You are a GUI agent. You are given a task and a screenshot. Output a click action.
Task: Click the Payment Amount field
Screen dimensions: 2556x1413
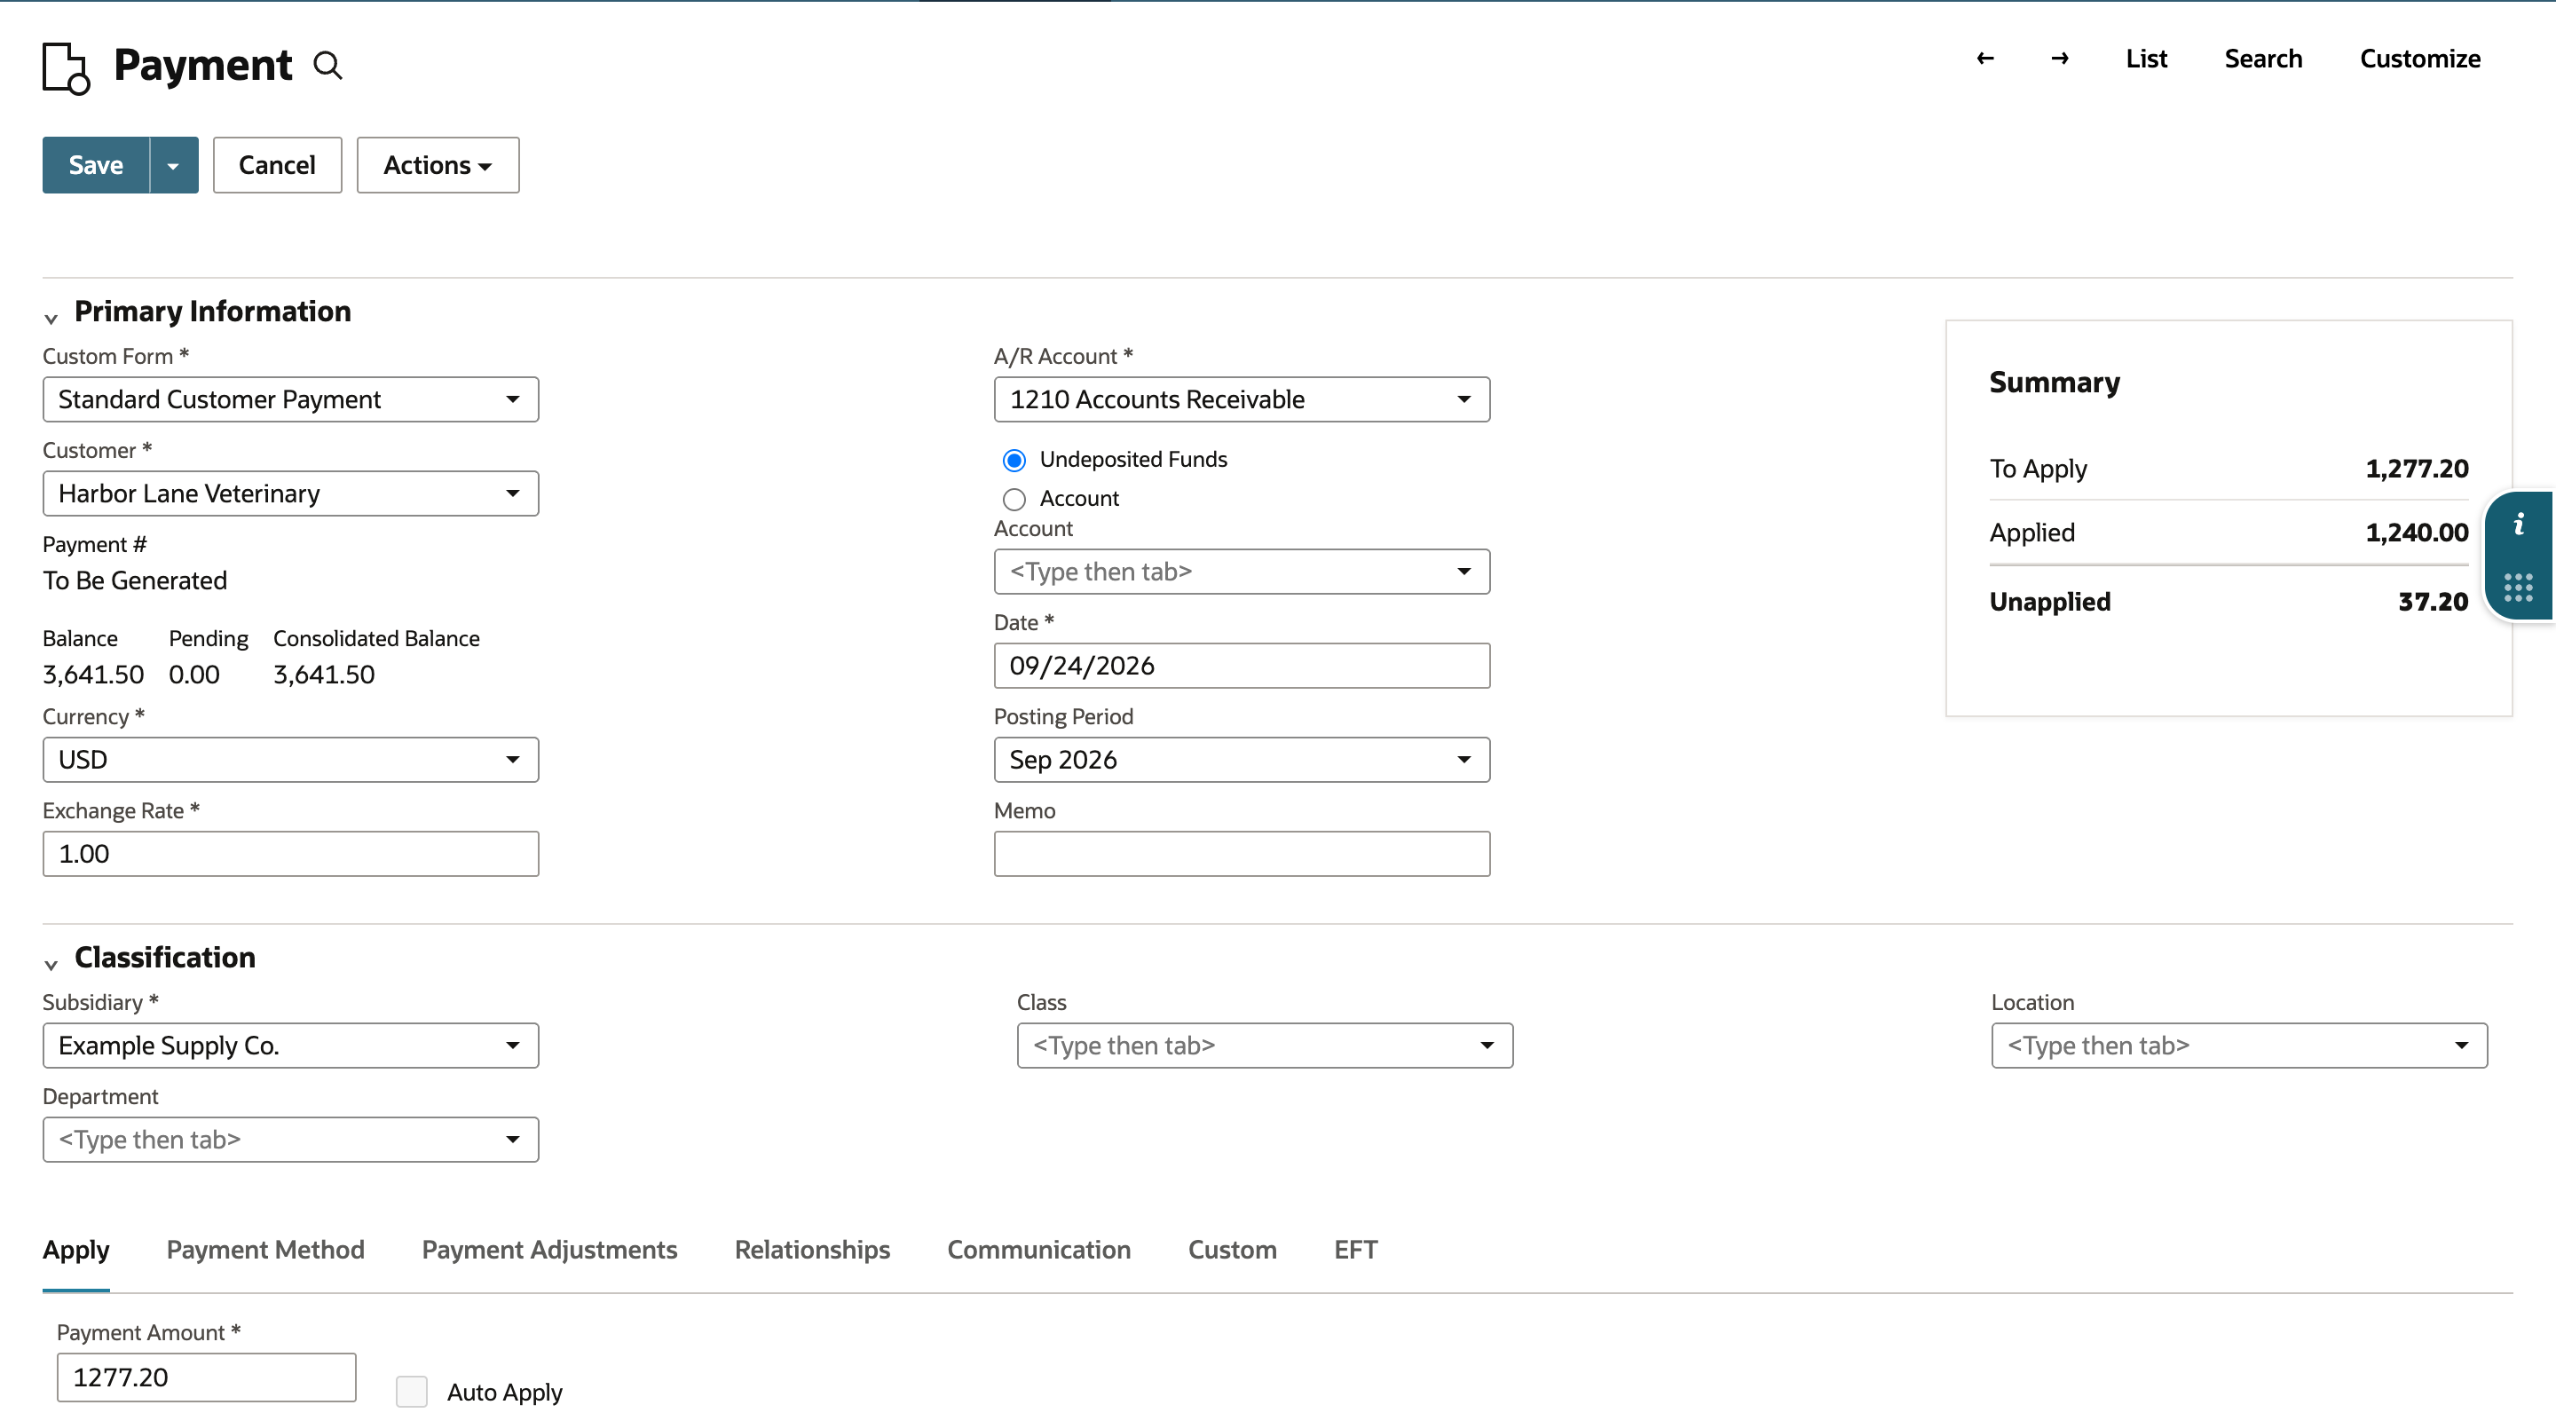[207, 1377]
